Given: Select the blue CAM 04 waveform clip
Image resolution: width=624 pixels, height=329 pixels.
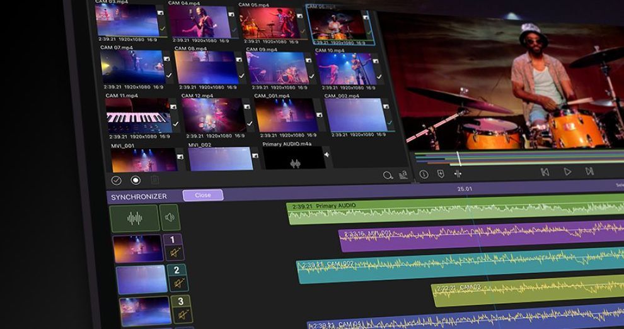Looking at the screenshot, I should tap(466, 316).
